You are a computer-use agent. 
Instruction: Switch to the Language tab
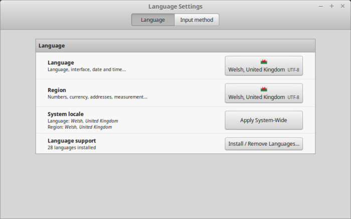coord(153,20)
